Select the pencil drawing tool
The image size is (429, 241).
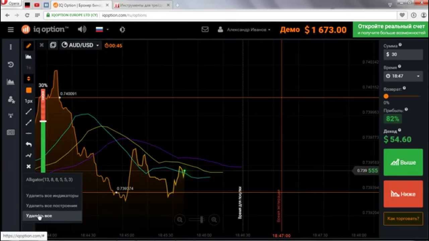(x=29, y=46)
